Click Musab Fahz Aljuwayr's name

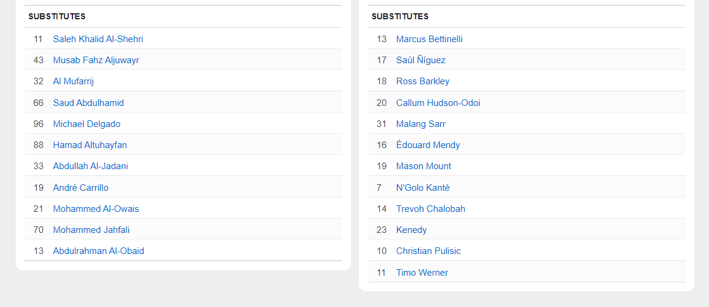pos(96,60)
